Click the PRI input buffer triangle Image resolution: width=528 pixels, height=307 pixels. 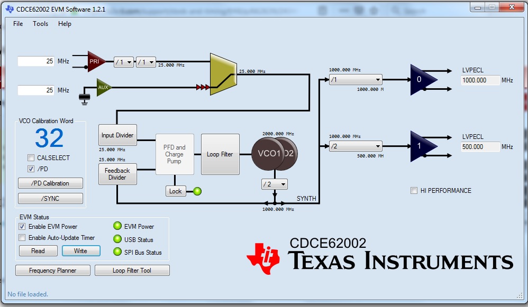96,61
